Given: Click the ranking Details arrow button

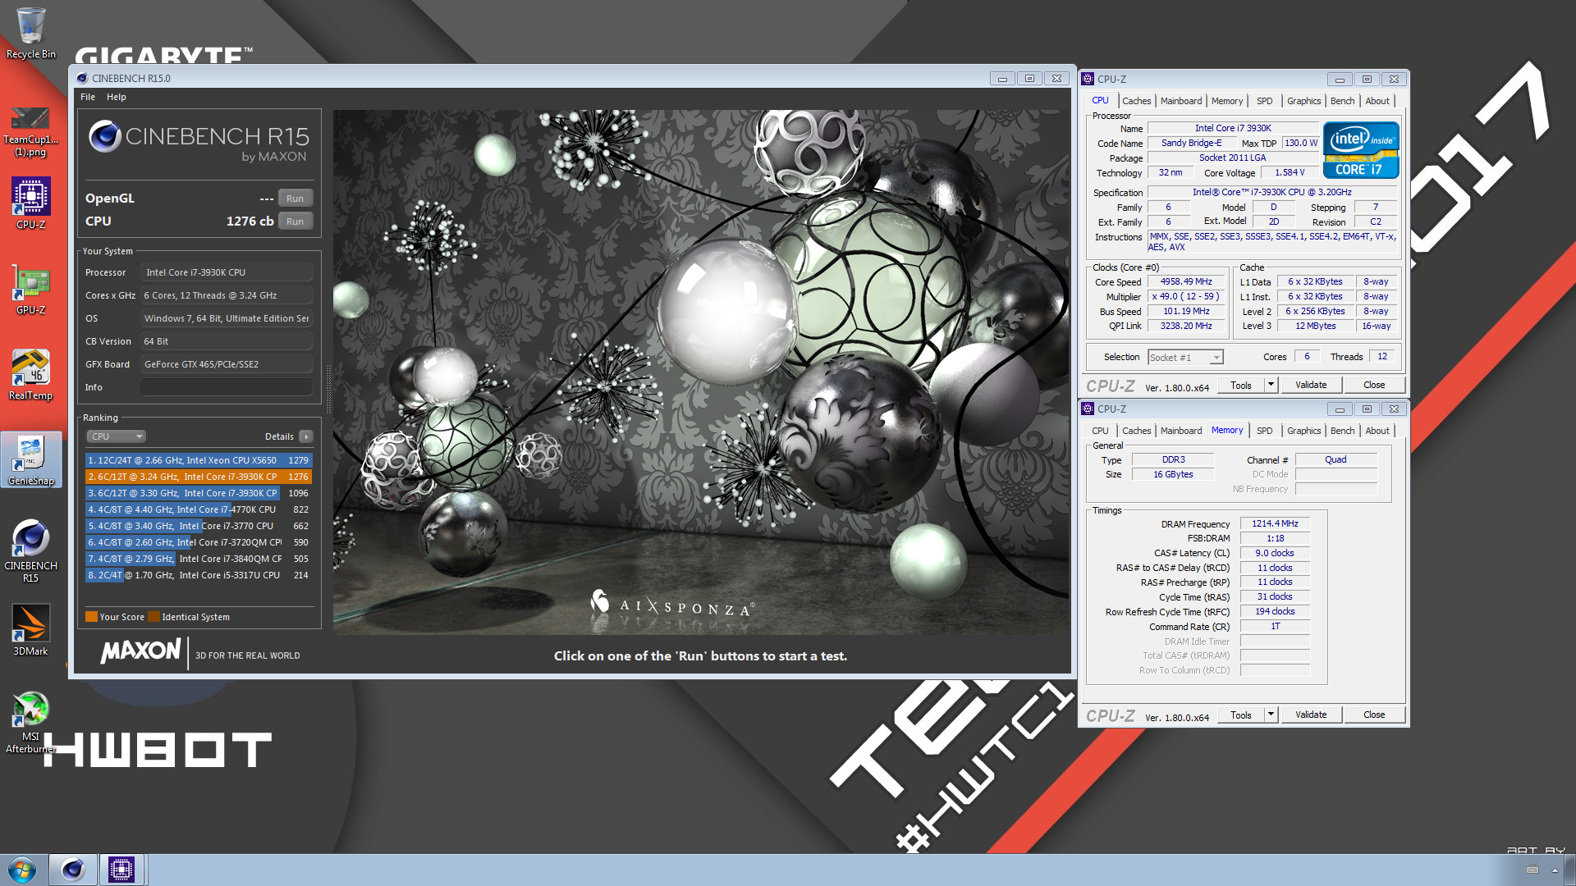Looking at the screenshot, I should (x=306, y=436).
